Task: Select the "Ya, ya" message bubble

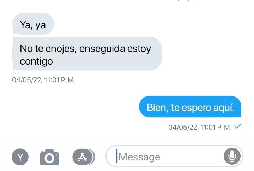Action: pyautogui.click(x=33, y=24)
